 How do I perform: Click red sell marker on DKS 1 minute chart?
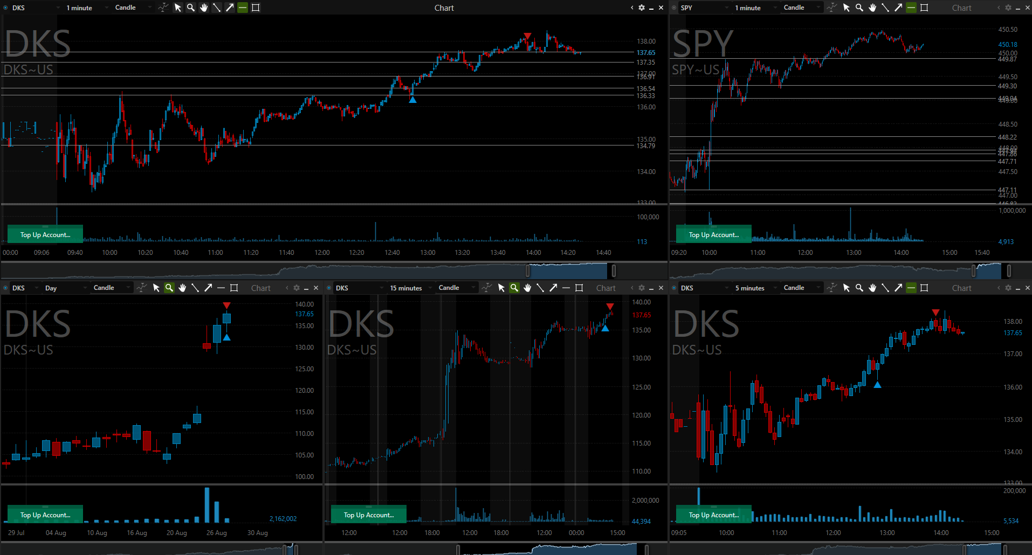pos(527,36)
